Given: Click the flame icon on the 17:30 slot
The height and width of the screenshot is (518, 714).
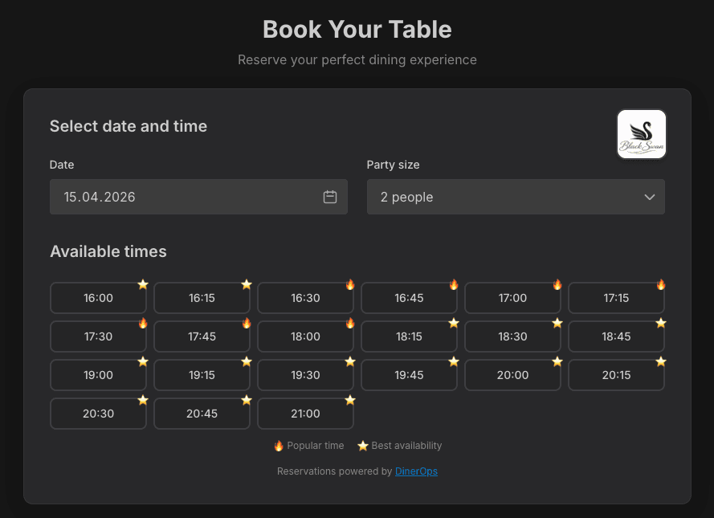Looking at the screenshot, I should (x=143, y=323).
